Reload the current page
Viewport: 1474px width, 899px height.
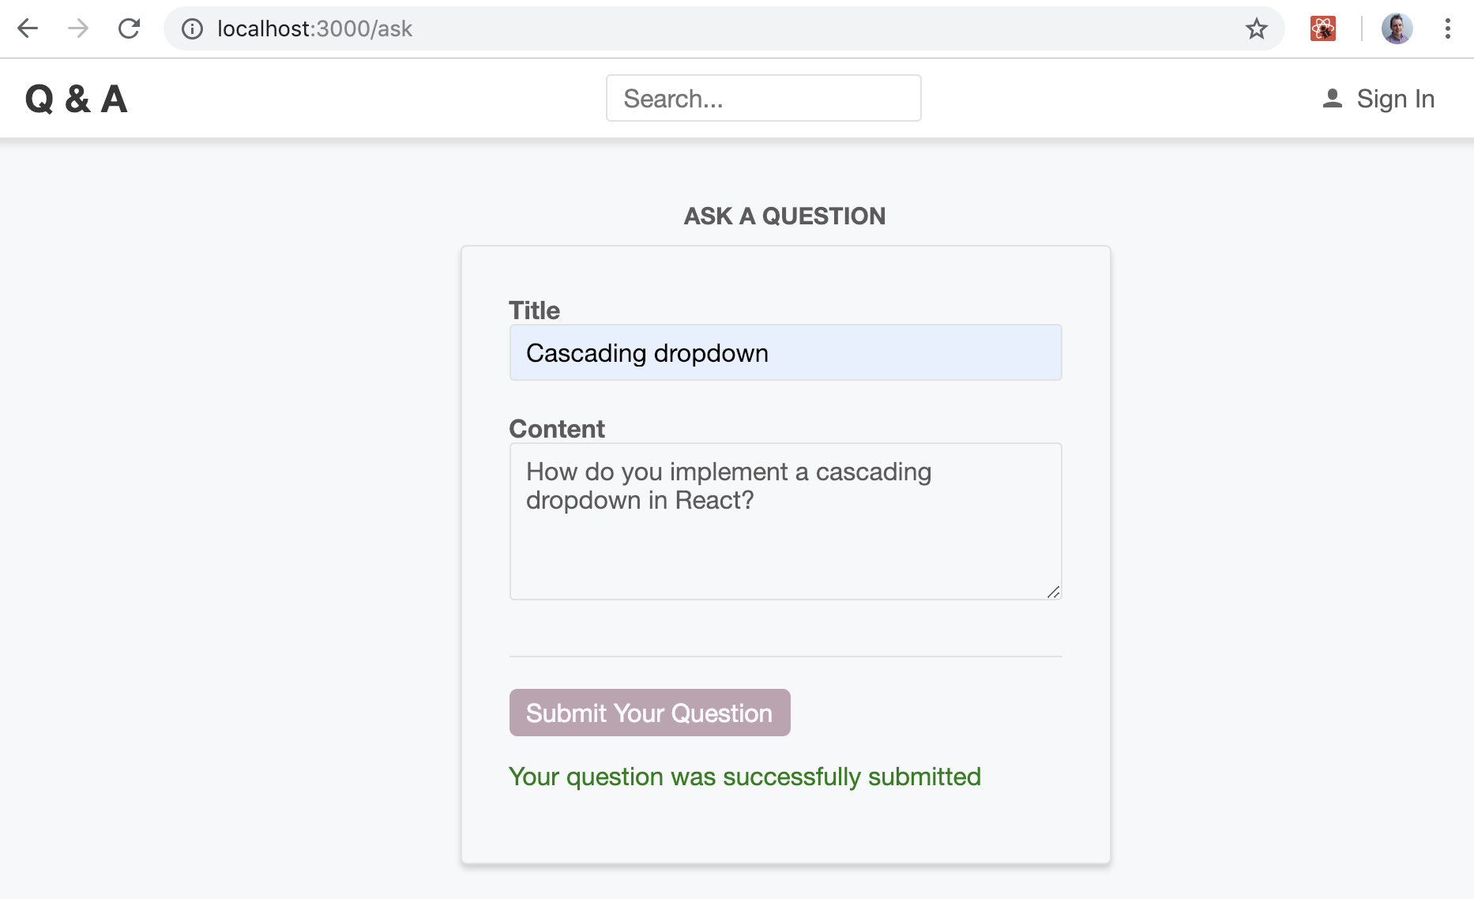click(x=129, y=29)
